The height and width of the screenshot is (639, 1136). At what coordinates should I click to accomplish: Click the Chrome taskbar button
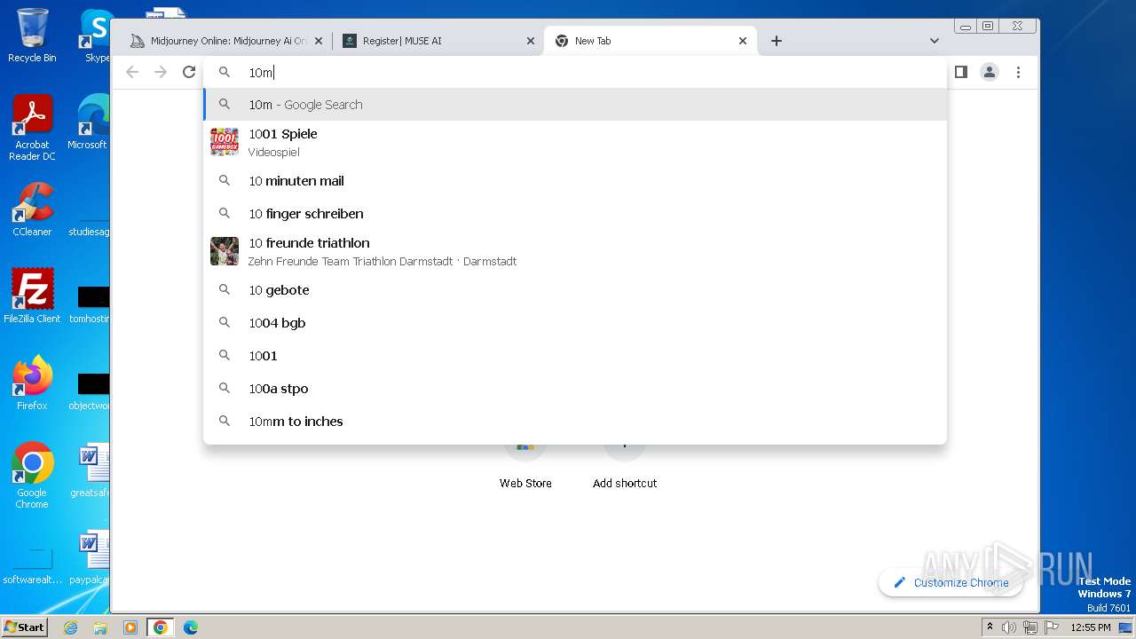161,627
